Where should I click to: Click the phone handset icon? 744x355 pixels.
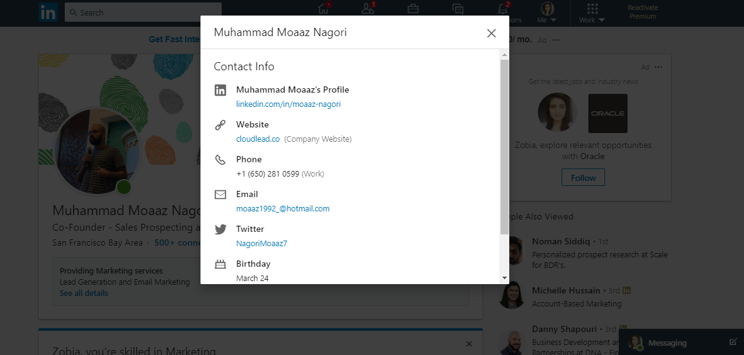[220, 160]
